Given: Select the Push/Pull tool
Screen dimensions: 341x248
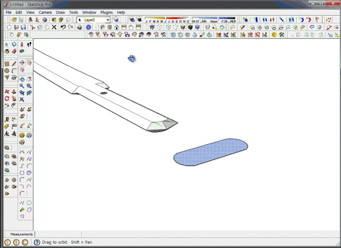Looking at the screenshot, I should 14,91.
